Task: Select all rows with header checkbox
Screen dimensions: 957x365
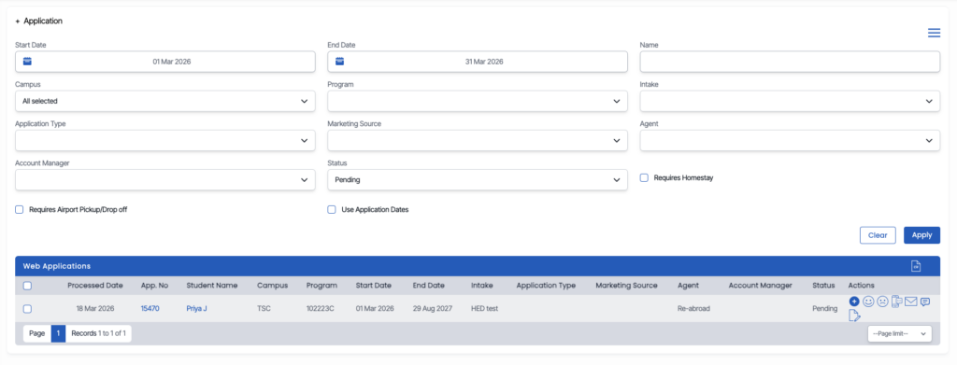Action: (x=27, y=285)
